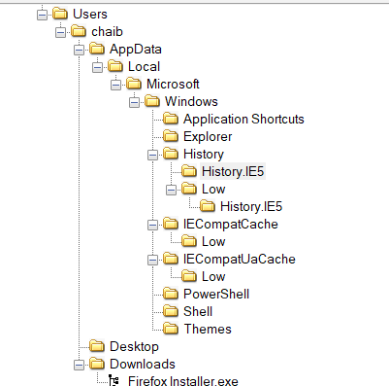Collapse the Microsoft folder node
The height and width of the screenshot is (386, 389).
(115, 85)
